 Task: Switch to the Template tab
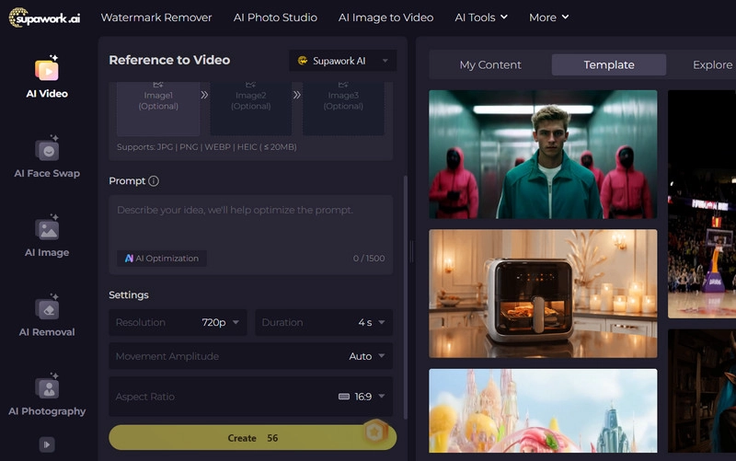(x=609, y=64)
